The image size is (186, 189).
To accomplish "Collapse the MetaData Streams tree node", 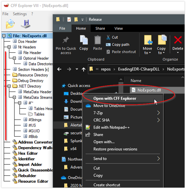I will pyautogui.click(x=14, y=97).
